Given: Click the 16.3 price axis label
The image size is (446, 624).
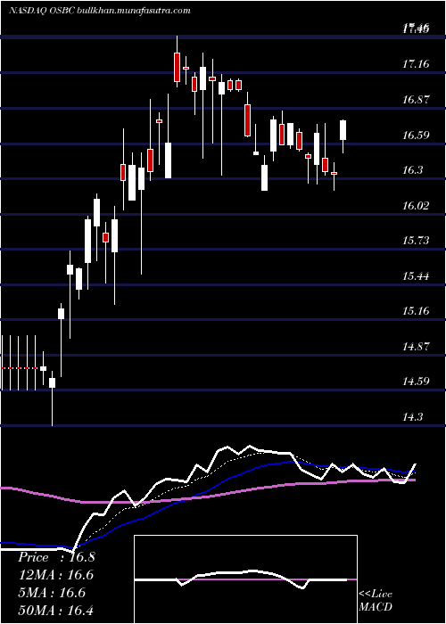Looking at the screenshot, I should [412, 170].
